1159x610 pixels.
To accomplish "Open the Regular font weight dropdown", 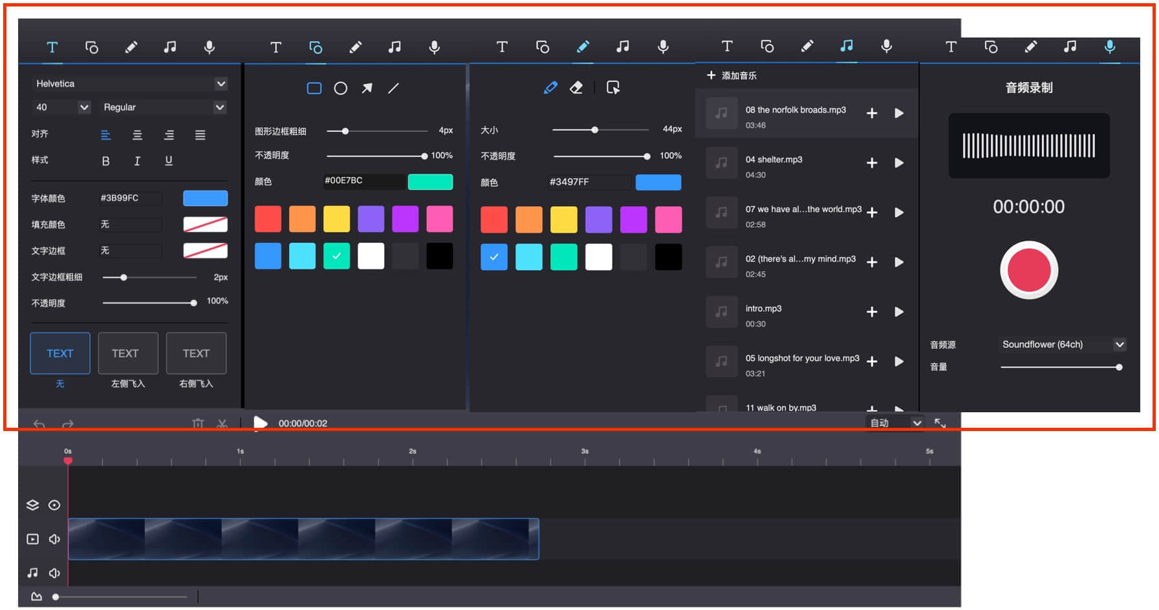I will point(164,107).
